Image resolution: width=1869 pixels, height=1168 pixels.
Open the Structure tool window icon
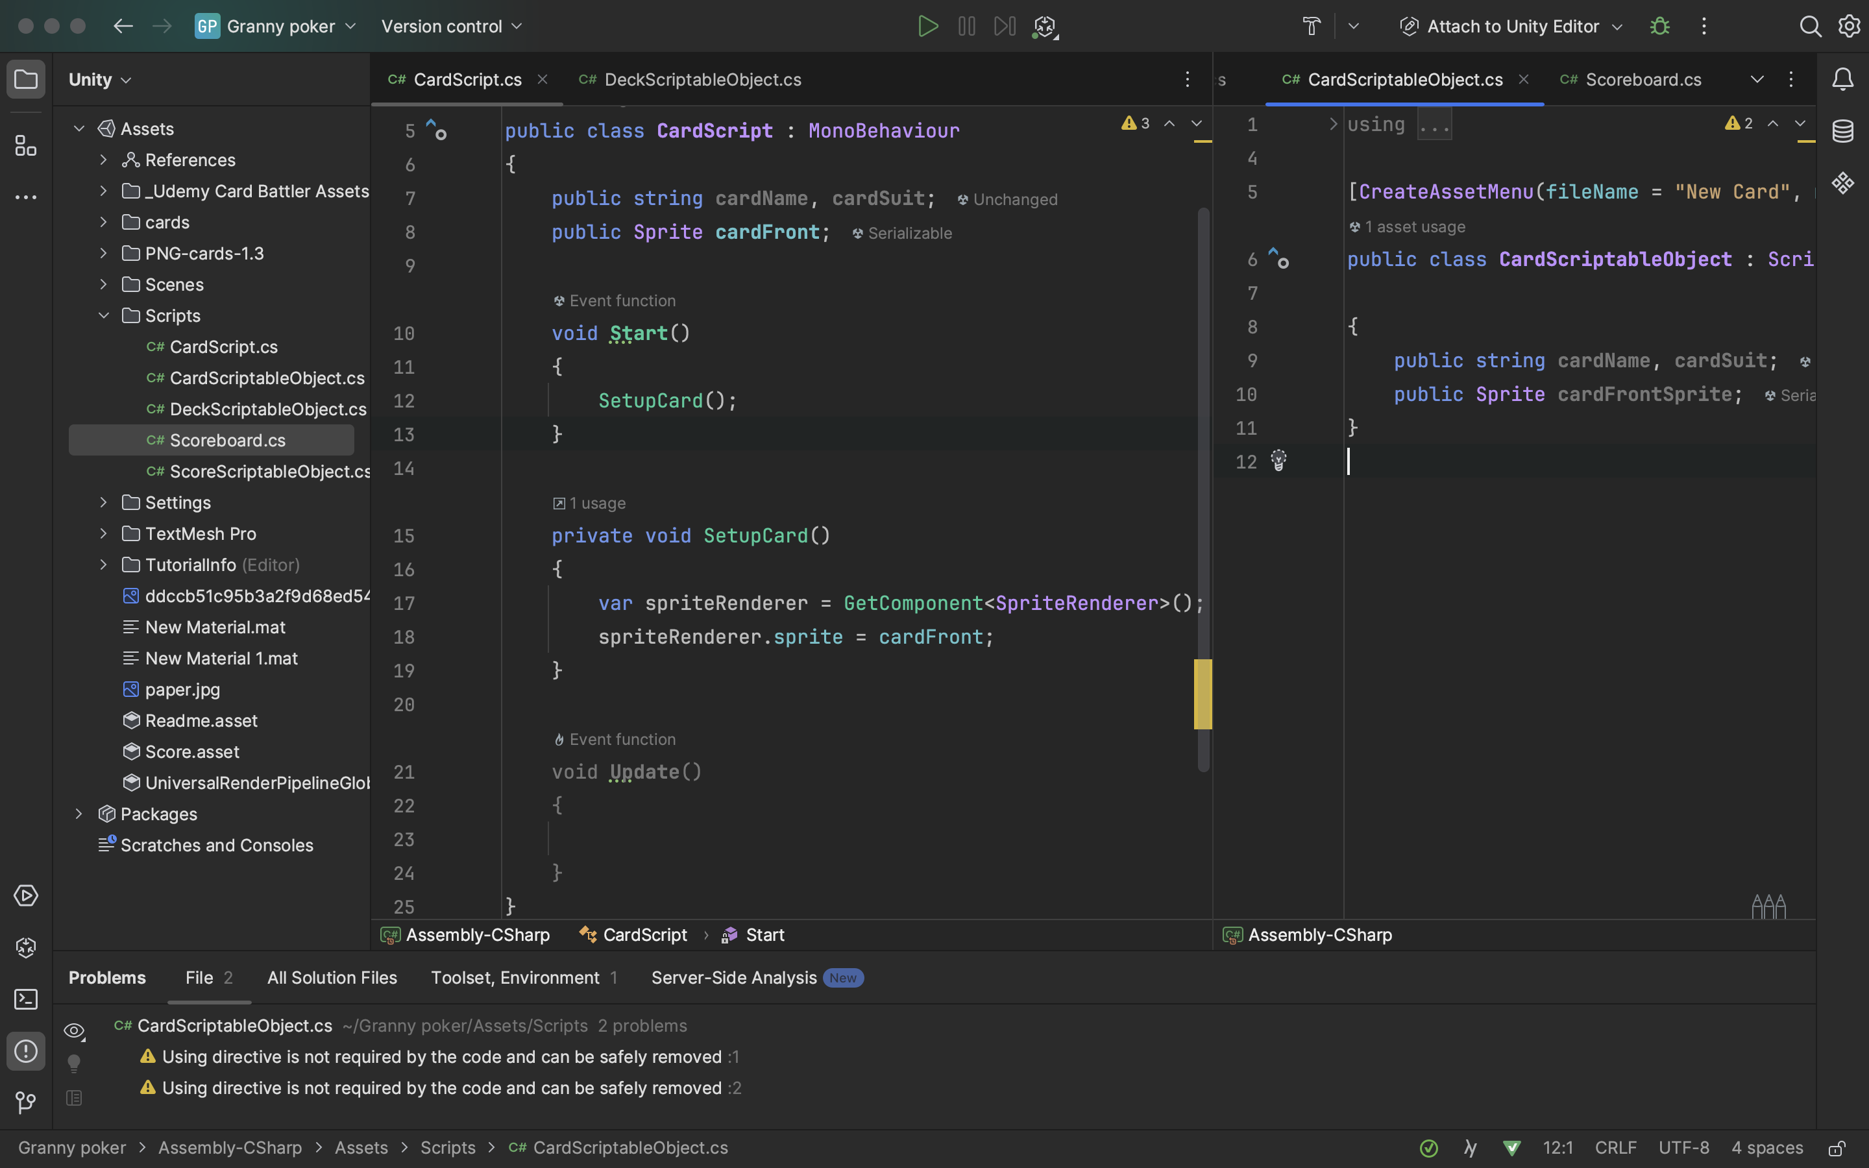(x=25, y=145)
